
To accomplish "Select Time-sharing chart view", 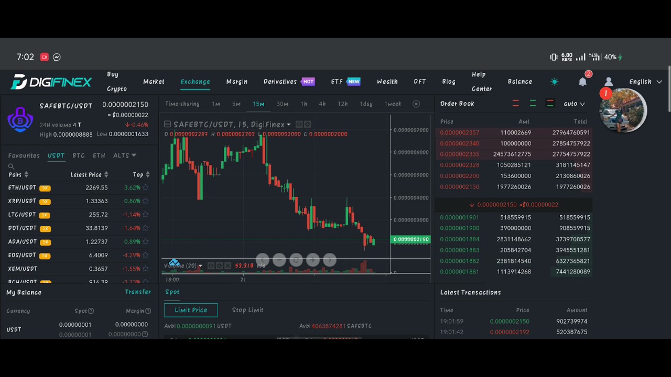I will click(x=182, y=104).
